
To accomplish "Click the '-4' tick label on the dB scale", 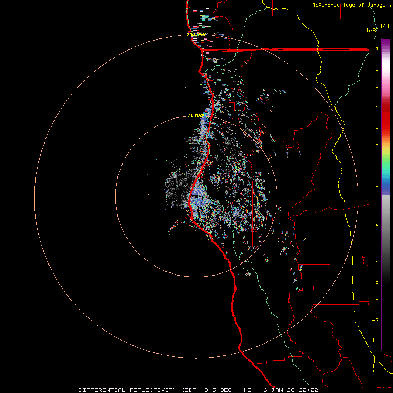I will [375, 262].
